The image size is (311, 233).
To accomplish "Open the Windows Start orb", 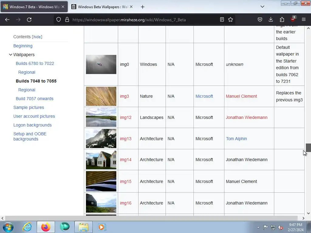I will coord(8,227).
